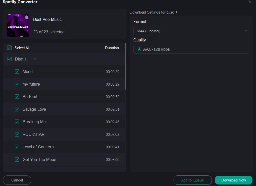Click Add to Queue button

(x=192, y=180)
